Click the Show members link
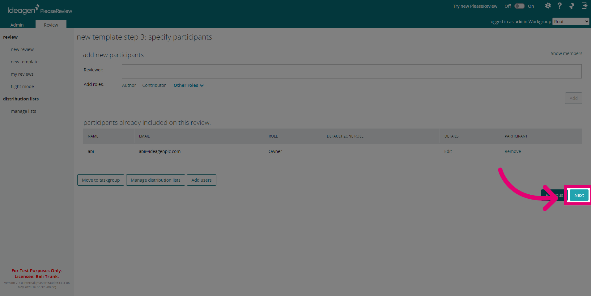 (x=566, y=53)
